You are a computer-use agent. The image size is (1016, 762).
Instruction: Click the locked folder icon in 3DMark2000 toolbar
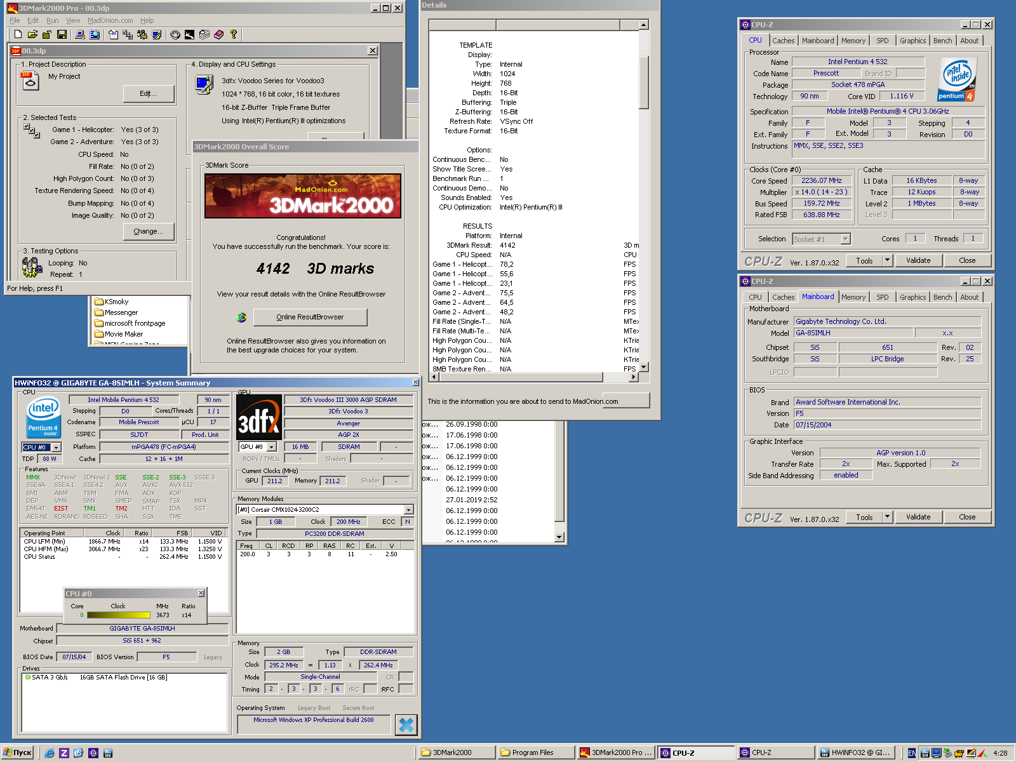(47, 34)
